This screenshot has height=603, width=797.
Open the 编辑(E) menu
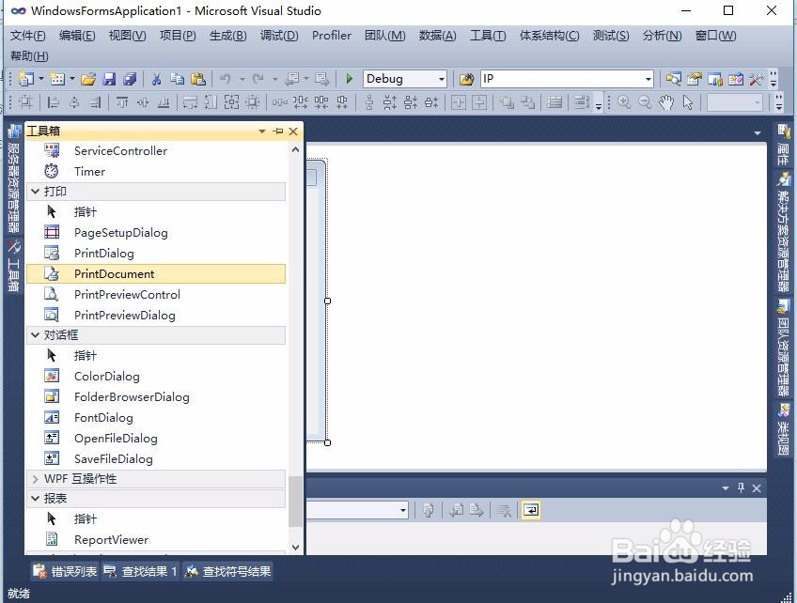click(x=77, y=36)
